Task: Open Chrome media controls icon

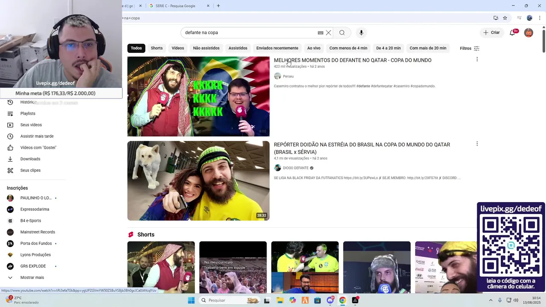Action: [519, 18]
